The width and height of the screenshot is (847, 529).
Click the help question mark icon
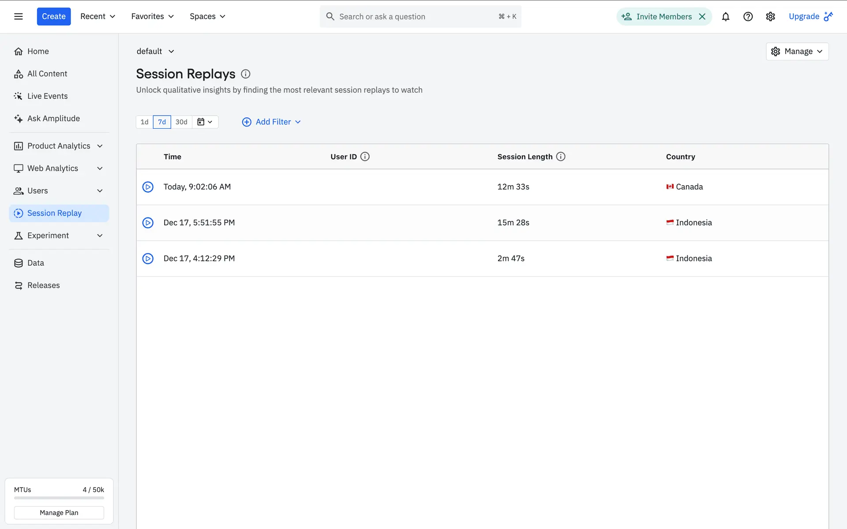pos(748,17)
